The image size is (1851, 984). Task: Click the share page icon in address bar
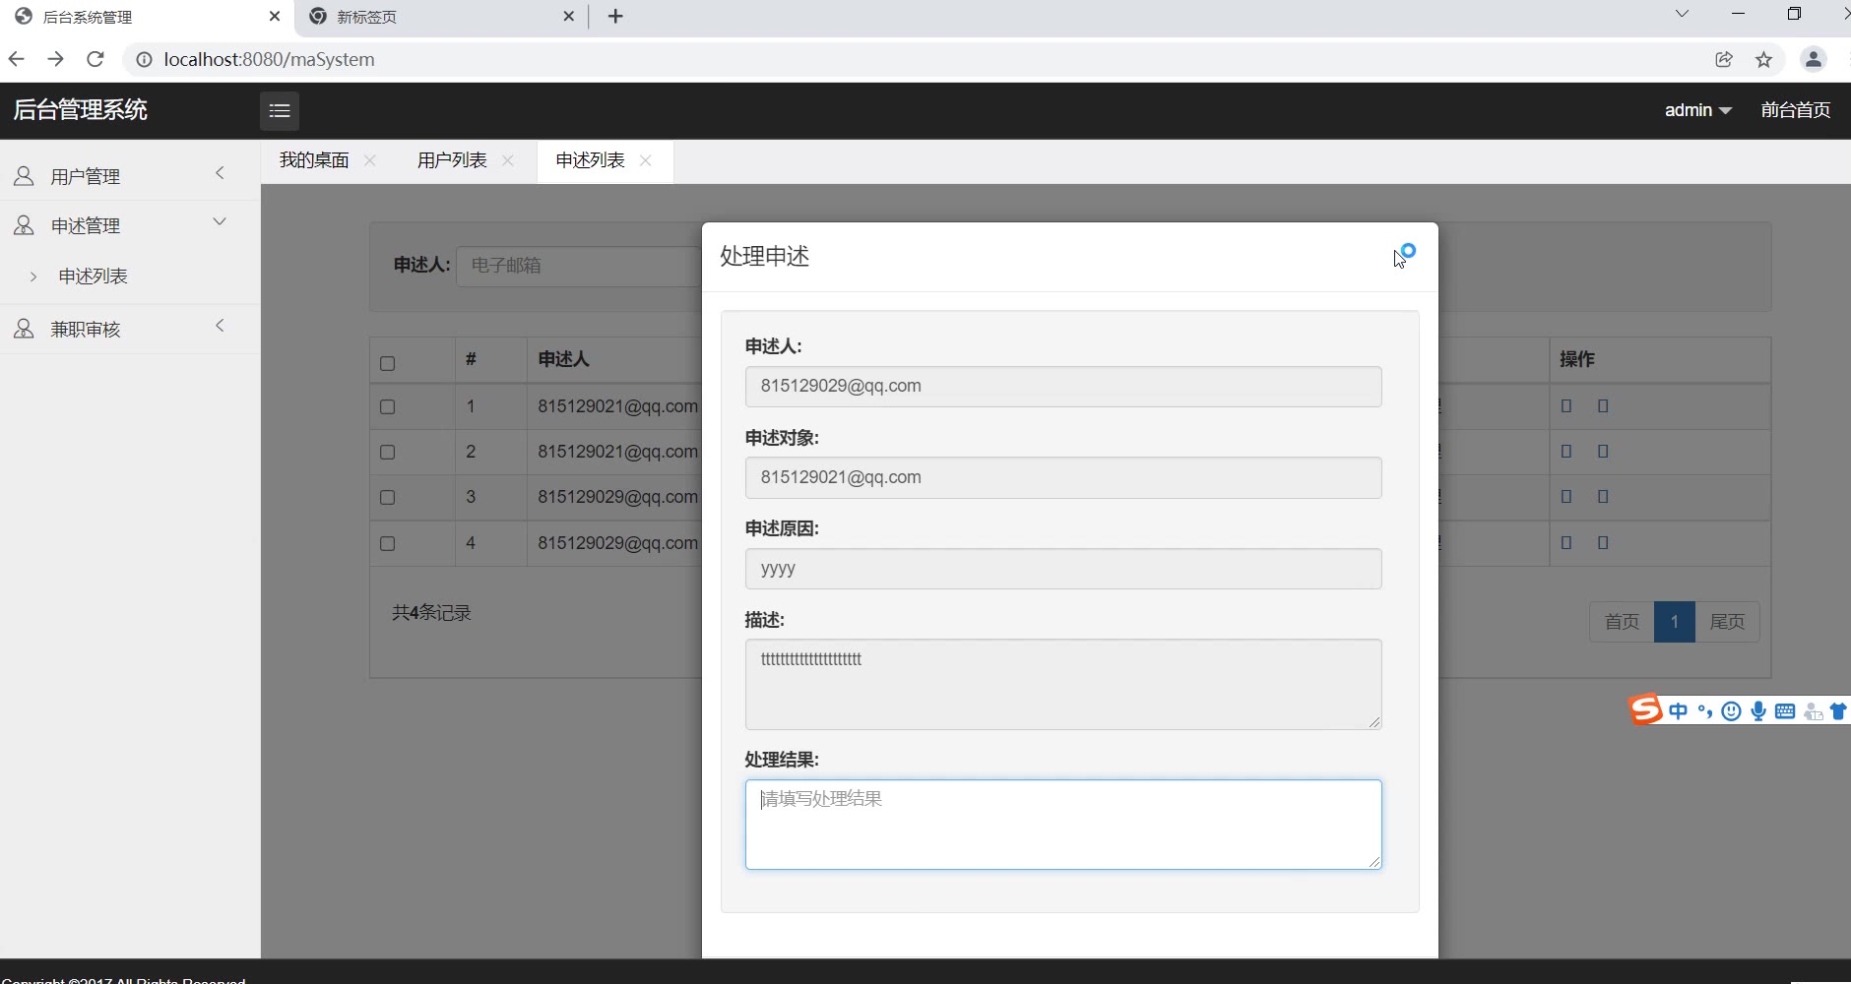tap(1724, 59)
